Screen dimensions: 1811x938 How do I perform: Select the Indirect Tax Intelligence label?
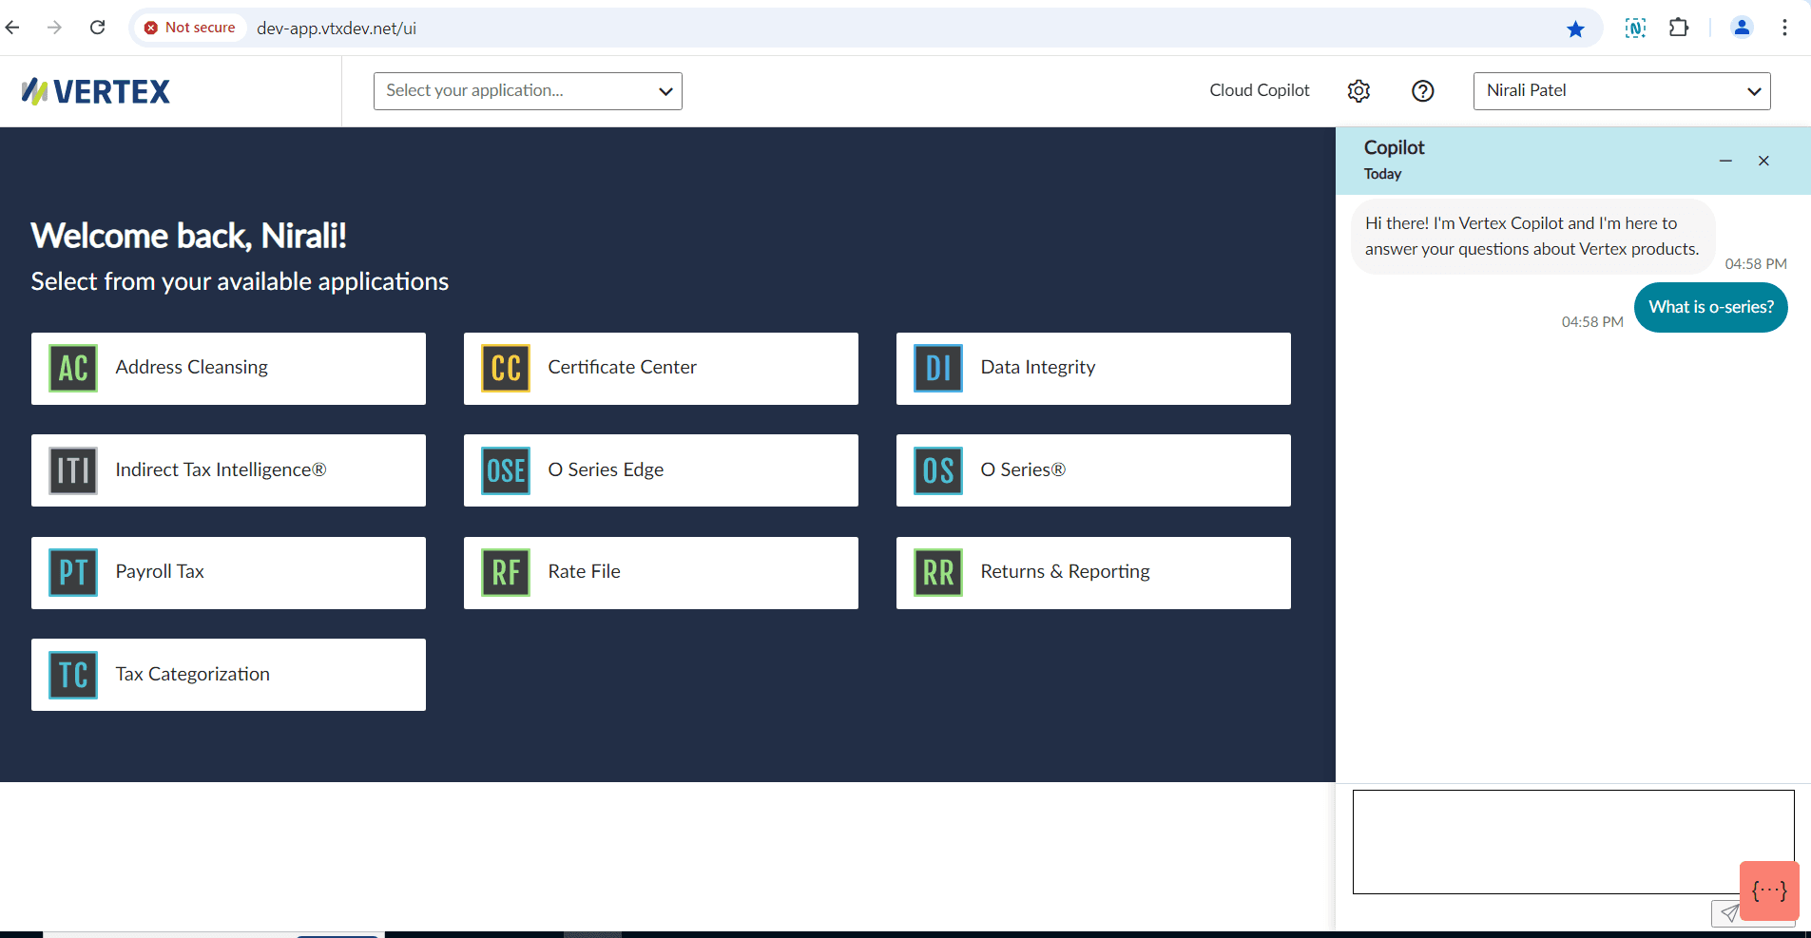pos(221,469)
